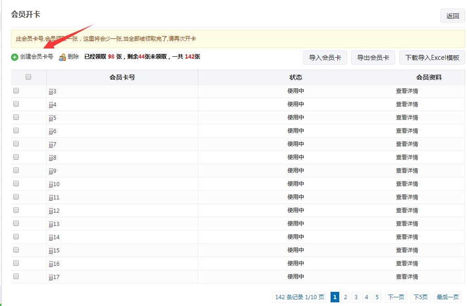
Task: Tick the jjj15 checkbox
Action: click(16, 250)
